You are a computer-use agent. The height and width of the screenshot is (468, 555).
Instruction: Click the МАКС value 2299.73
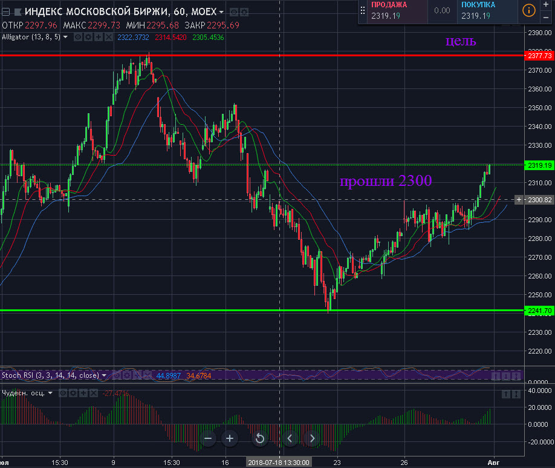pyautogui.click(x=104, y=25)
